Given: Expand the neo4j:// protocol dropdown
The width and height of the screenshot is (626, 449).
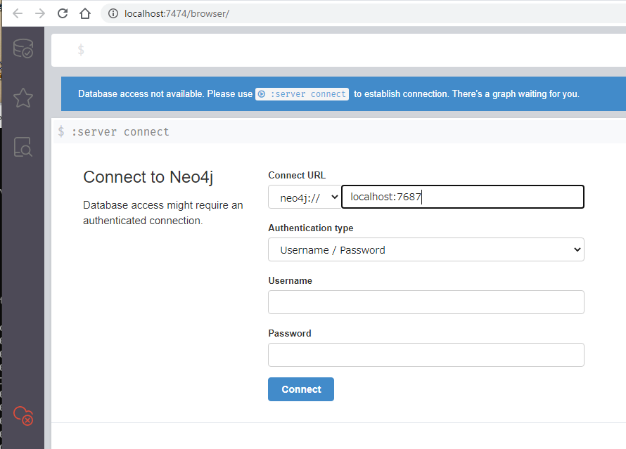Looking at the screenshot, I should point(305,197).
